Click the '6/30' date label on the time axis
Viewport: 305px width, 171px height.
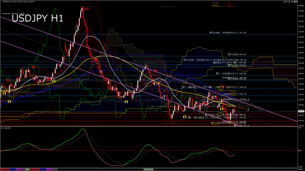[x=27, y=170]
